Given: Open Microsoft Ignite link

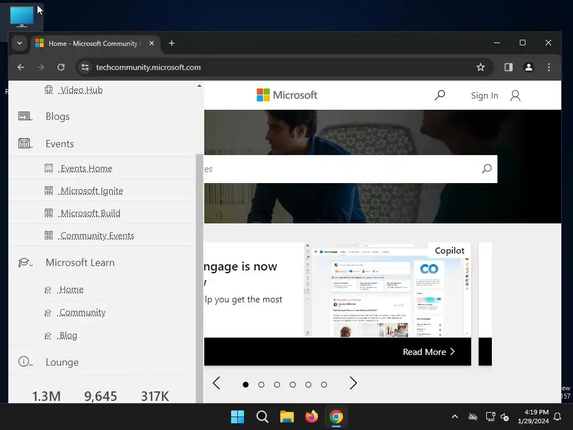Looking at the screenshot, I should pos(91,191).
